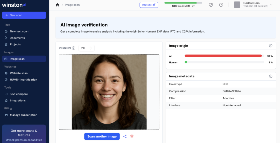This screenshot has height=143, width=280.
Task: Show info for Image origin panel
Action: coord(270,46)
